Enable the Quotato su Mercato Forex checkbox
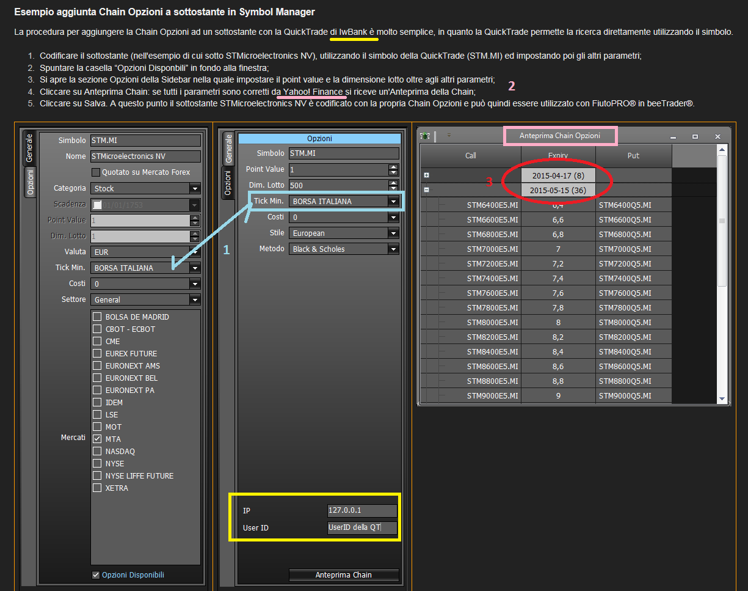Image resolution: width=748 pixels, height=591 pixels. (96, 172)
